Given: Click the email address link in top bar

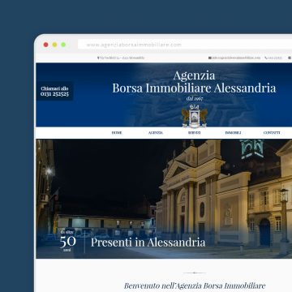Looking at the screenshot, I should pyautogui.click(x=234, y=58).
